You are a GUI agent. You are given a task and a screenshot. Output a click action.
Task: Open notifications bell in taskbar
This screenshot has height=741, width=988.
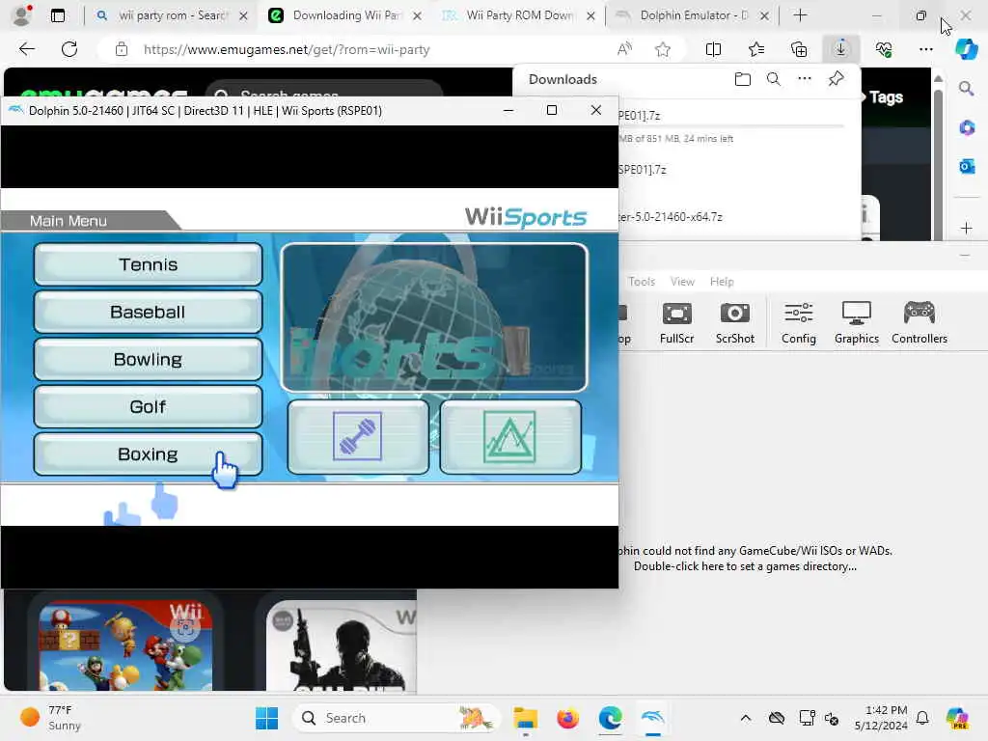point(922,718)
